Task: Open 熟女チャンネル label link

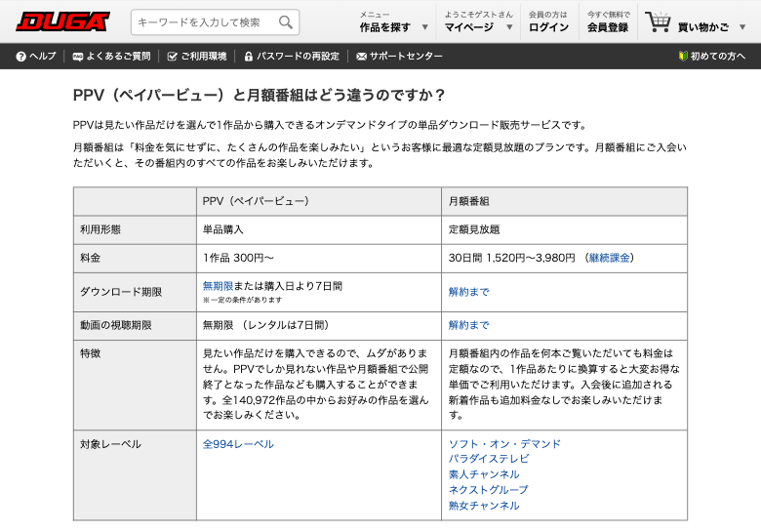Action: coord(484,506)
